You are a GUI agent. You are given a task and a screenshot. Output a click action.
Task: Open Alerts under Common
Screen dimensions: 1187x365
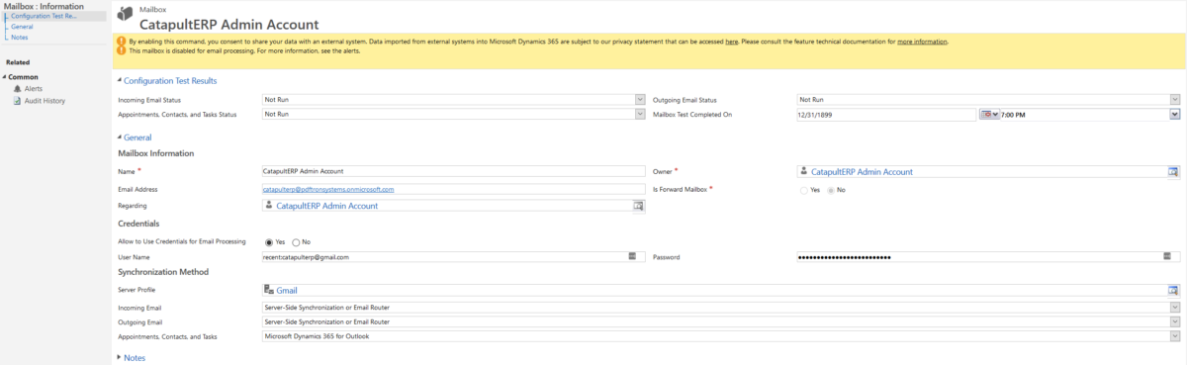pos(34,88)
